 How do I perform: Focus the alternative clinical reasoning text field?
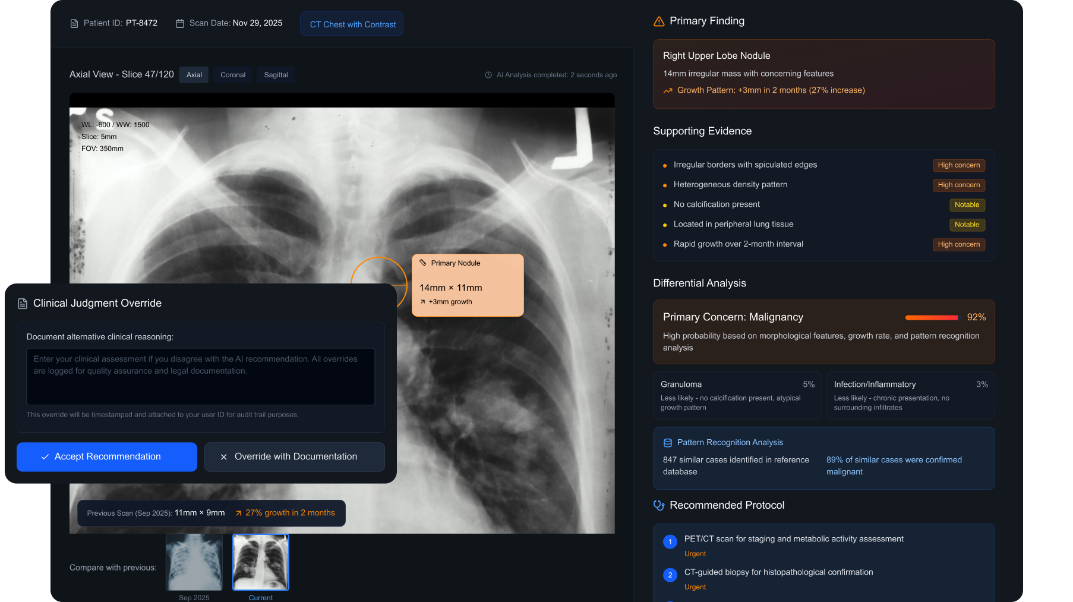click(x=201, y=377)
